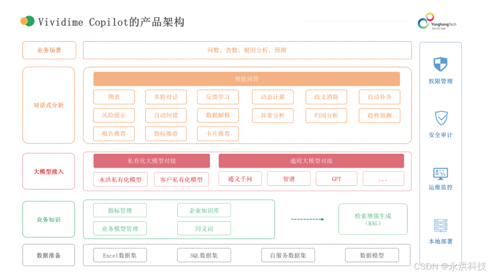Click the 指标推荐 box
The image size is (488, 274).
point(166,134)
